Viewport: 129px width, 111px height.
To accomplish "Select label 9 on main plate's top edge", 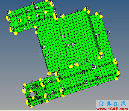I will click(x=77, y=11).
